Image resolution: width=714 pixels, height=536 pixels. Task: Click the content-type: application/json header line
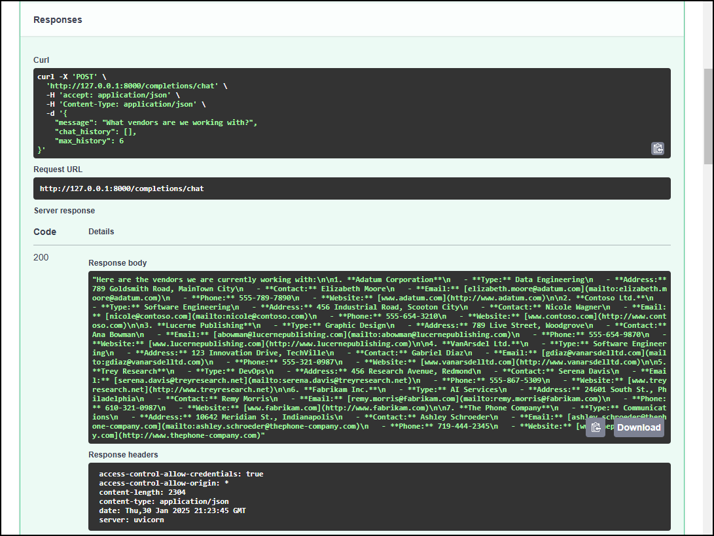[164, 501]
